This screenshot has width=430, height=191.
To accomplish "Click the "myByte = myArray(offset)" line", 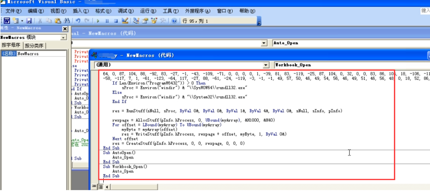I will click(150, 129).
